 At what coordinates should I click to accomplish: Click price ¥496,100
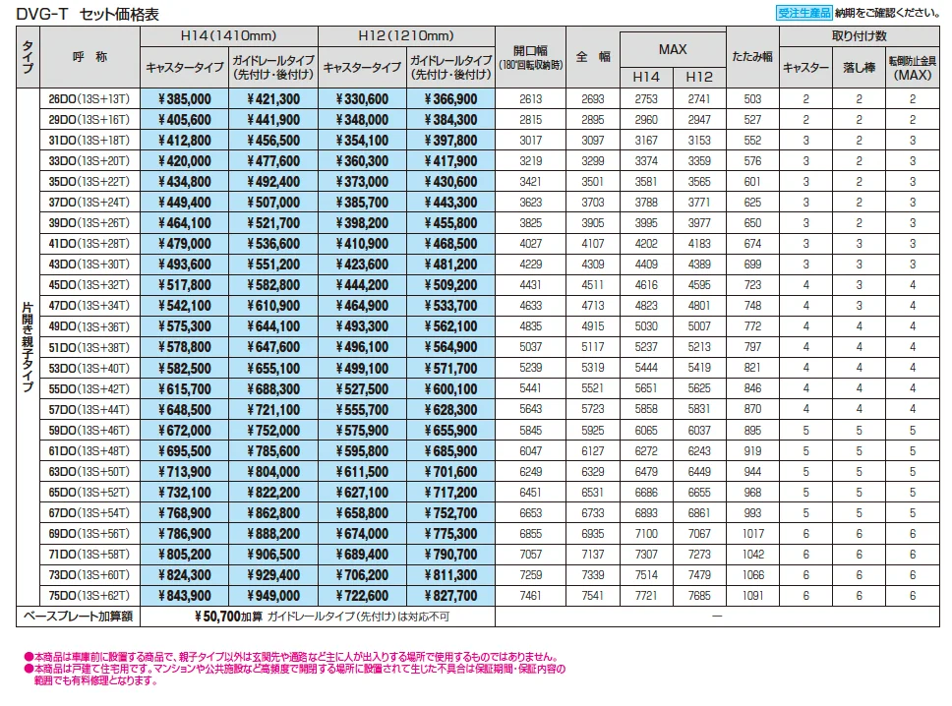tap(362, 347)
